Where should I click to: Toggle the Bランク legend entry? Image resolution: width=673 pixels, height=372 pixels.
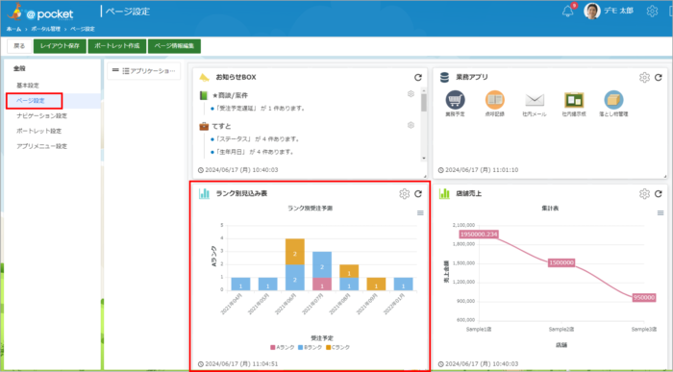point(310,347)
